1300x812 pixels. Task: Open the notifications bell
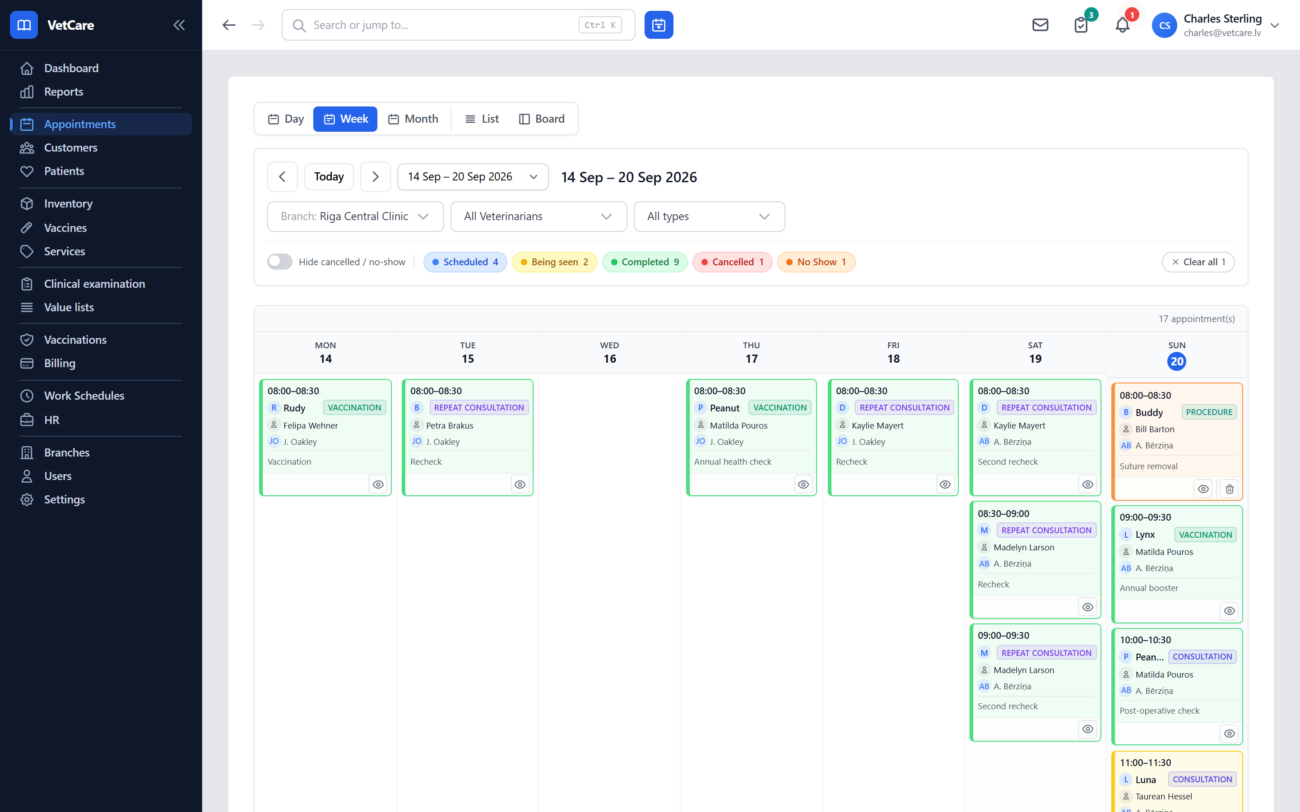click(1122, 25)
